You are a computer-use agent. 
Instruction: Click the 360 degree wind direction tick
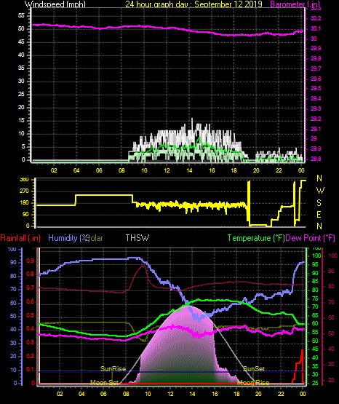[24, 180]
